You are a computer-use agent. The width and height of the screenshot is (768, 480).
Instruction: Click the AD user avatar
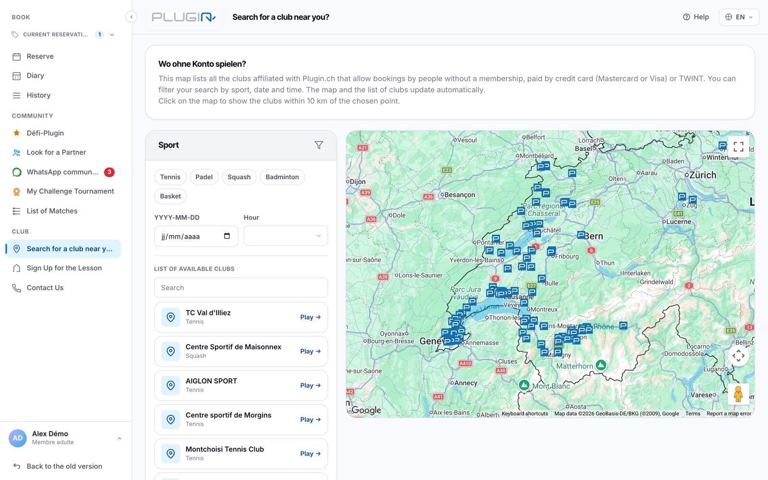[x=18, y=438]
